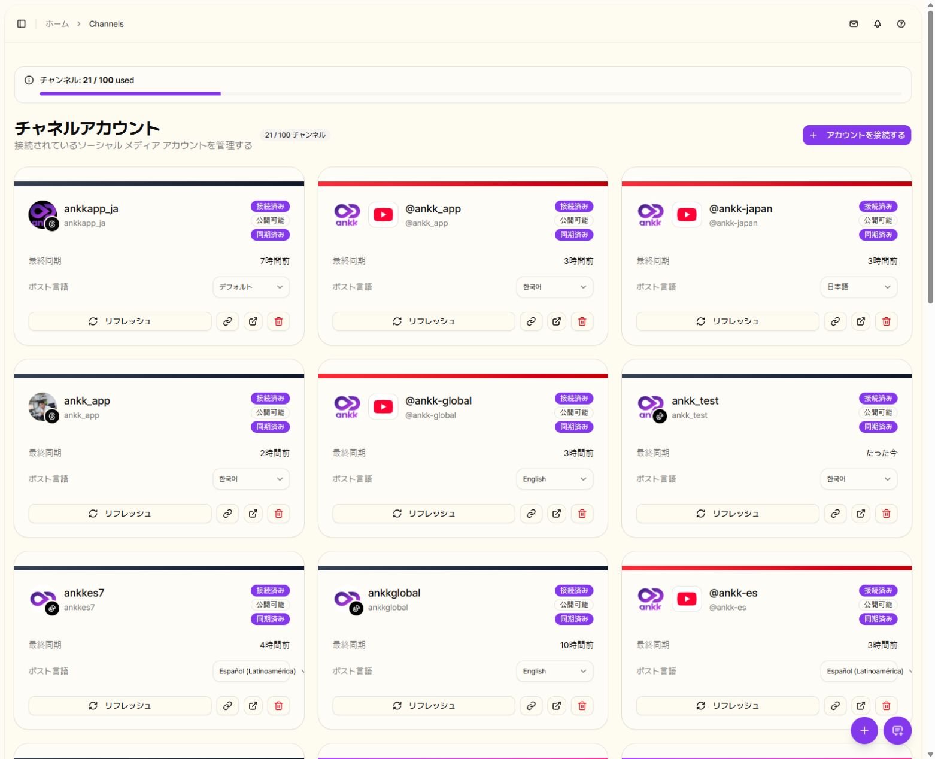This screenshot has height=759, width=935.
Task: Copy link for ankkapp_ja channel
Action: tap(227, 321)
